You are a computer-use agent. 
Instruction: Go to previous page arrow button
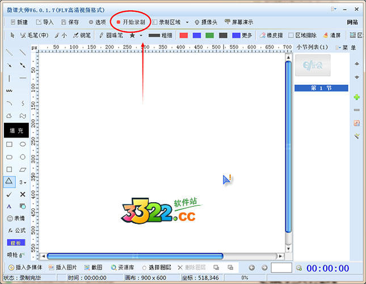point(251,268)
